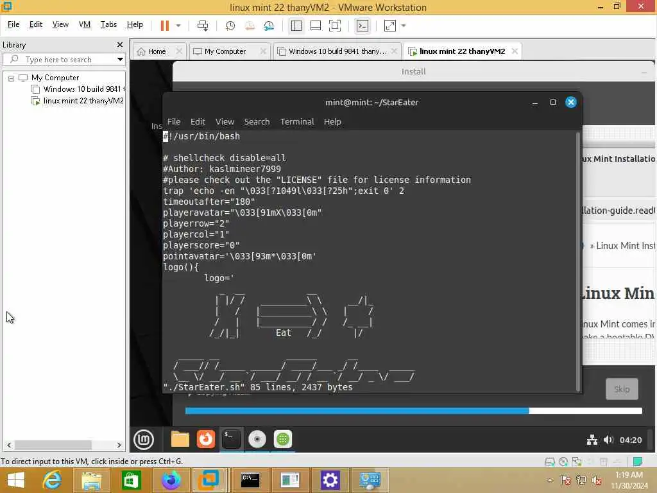Open terminal Help menu
The height and width of the screenshot is (493, 657).
[332, 121]
